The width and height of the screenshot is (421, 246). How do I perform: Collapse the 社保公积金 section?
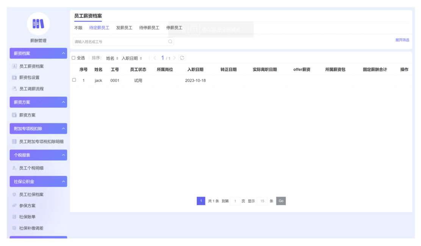pos(63,182)
